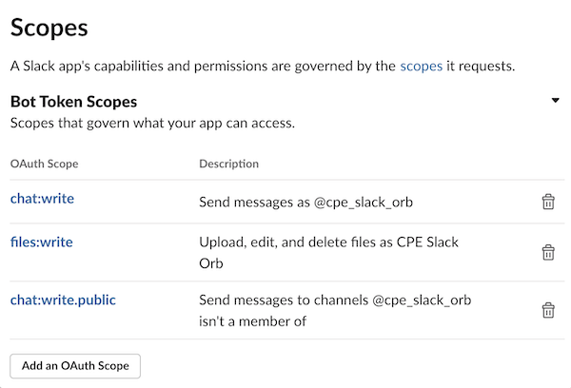Click the OAuth Scope column header
The height and width of the screenshot is (388, 571).
pos(44,164)
